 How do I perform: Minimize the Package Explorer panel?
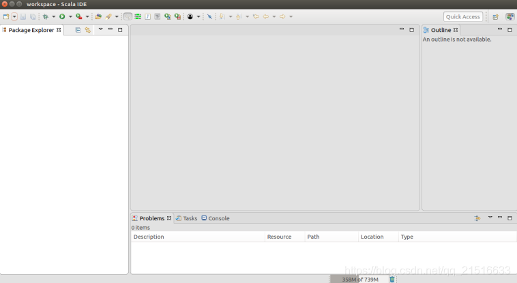[x=110, y=29]
